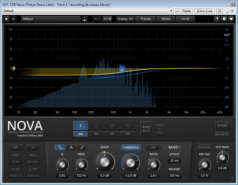Open settings with the gear icon
Screen dimensions: 238x185
[224, 19]
